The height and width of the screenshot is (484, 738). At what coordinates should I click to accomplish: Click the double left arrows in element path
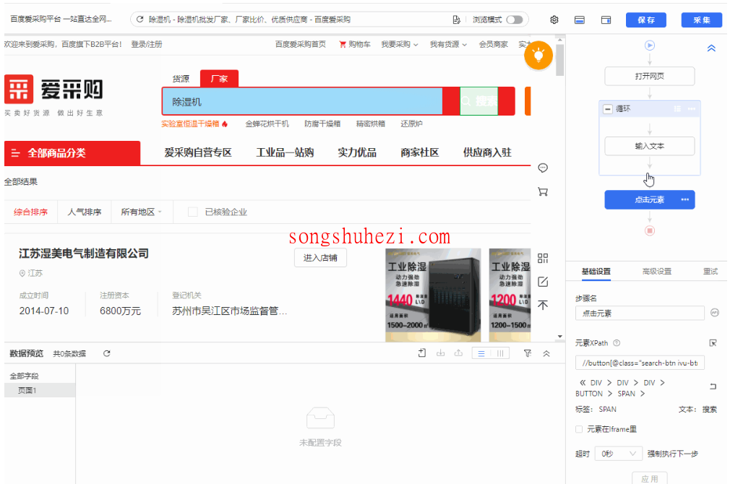pyautogui.click(x=583, y=382)
